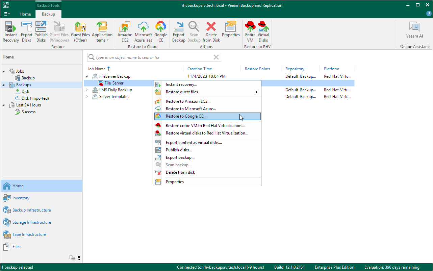Choose Restore to Google CE menu item
This screenshot has height=271, width=433.
(x=208, y=116)
